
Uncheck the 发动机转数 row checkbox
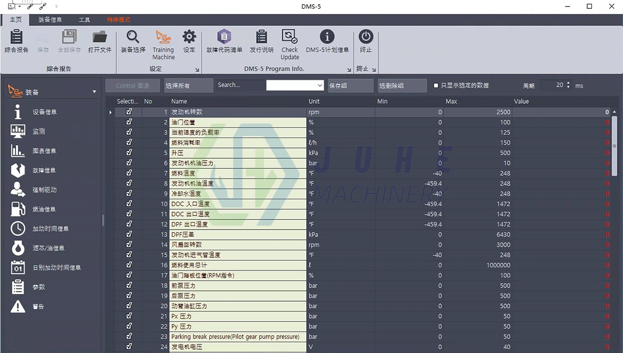coord(128,112)
